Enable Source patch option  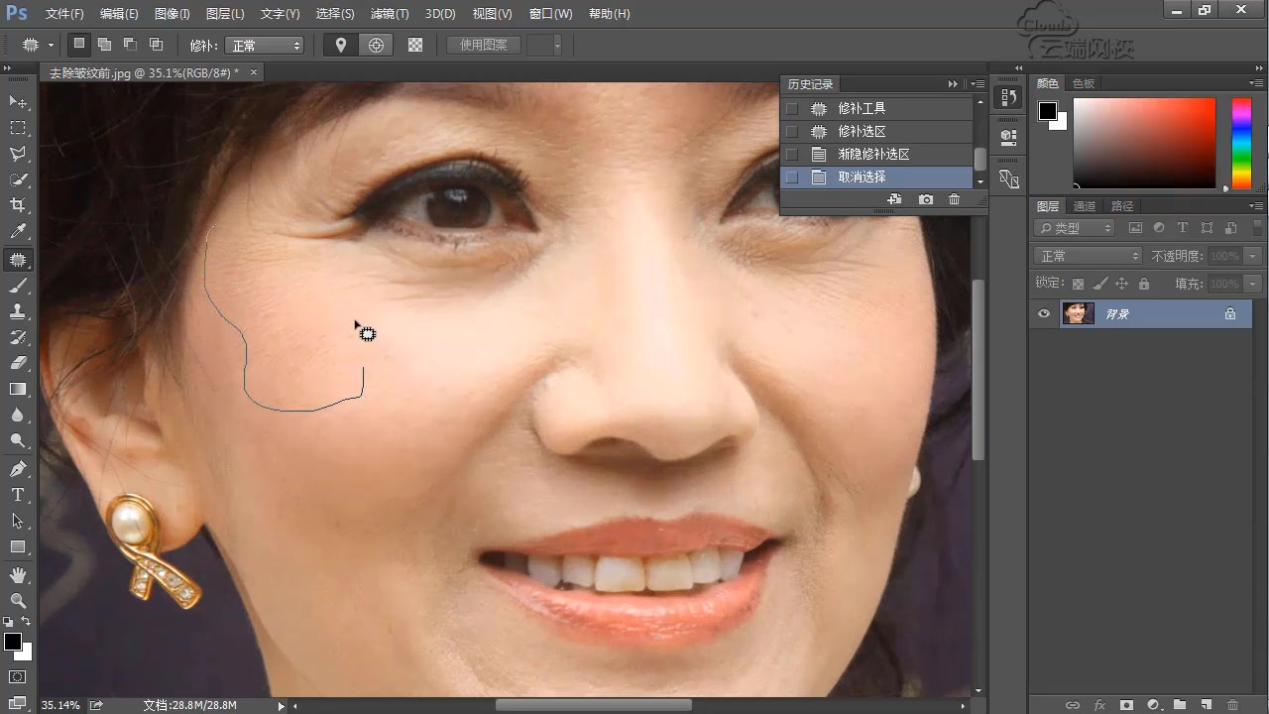point(341,45)
